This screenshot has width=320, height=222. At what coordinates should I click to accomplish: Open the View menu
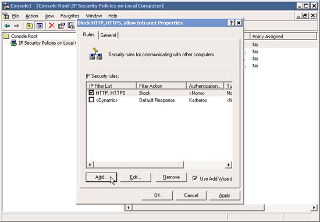[x=49, y=16]
